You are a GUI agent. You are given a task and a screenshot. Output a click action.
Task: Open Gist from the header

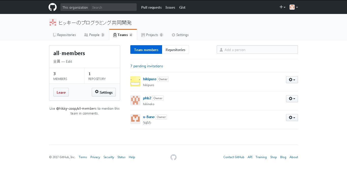(182, 7)
